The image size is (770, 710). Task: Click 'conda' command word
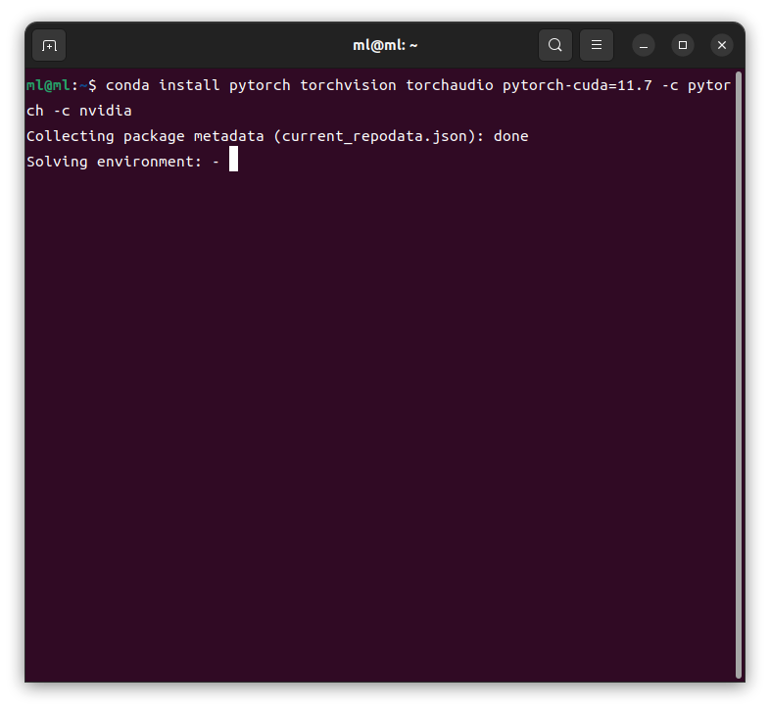coord(127,85)
